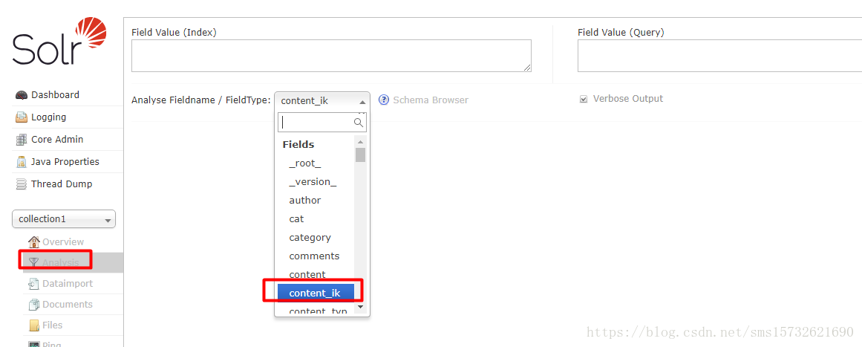Click the Dashboard gauge icon
Screen dimensions: 862x347
click(x=22, y=95)
